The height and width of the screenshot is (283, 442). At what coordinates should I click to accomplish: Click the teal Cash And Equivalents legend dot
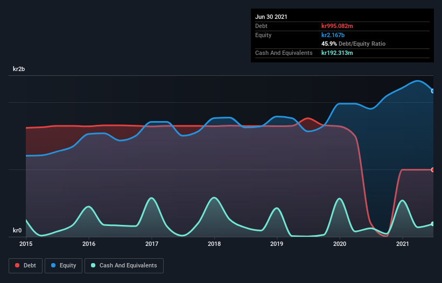[93, 265]
